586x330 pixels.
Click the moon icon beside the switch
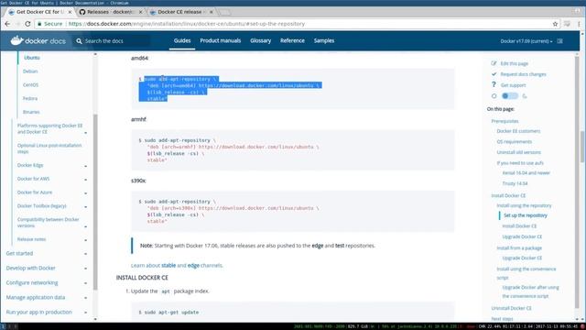(x=525, y=96)
